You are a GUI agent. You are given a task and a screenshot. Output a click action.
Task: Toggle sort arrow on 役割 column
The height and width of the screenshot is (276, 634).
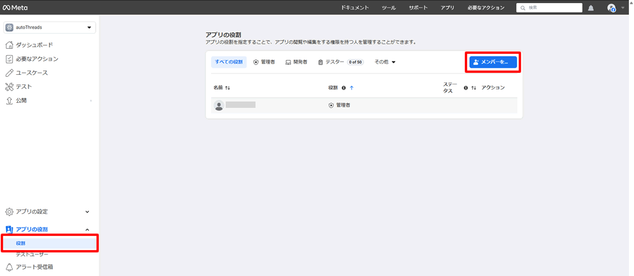click(352, 88)
